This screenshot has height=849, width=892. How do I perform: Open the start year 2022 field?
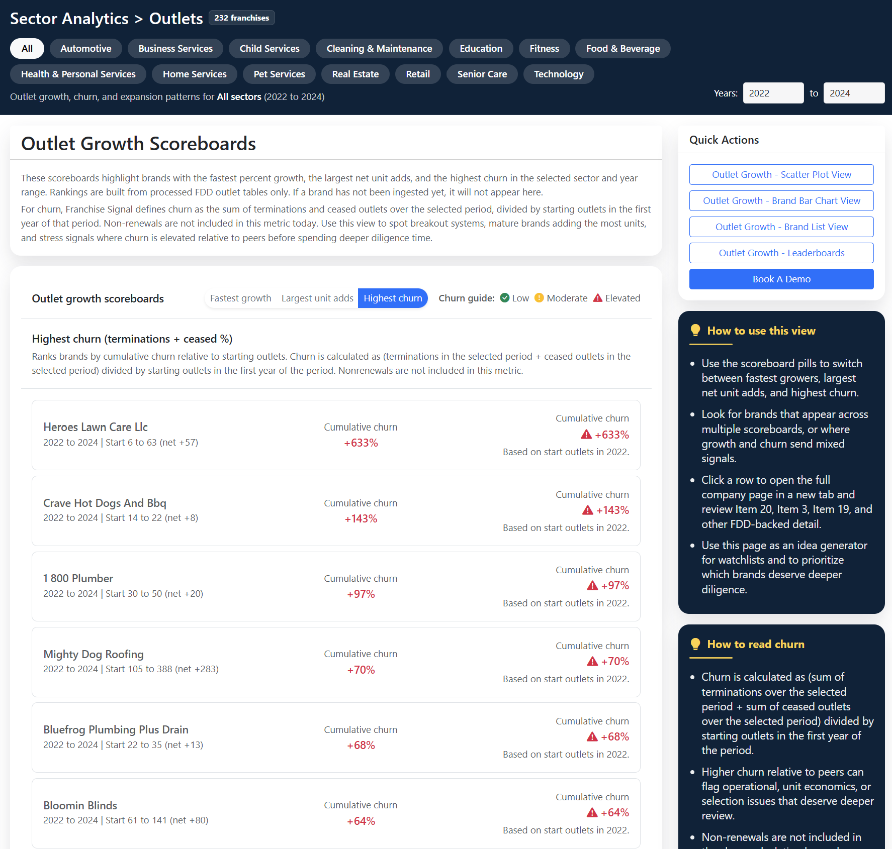click(x=773, y=93)
